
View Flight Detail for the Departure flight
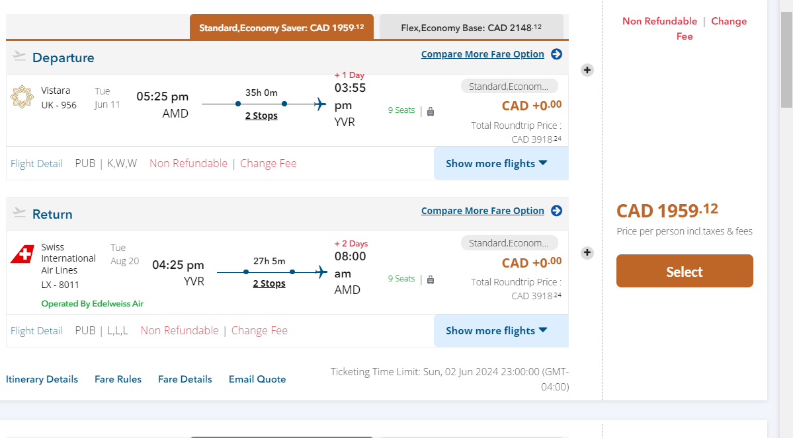36,163
